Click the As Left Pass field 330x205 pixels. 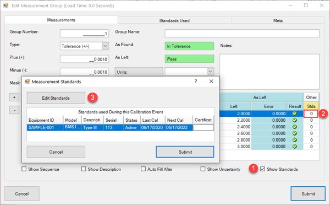point(189,59)
